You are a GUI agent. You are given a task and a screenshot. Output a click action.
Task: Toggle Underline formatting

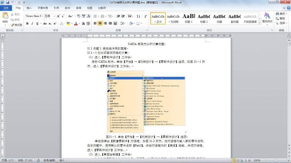pyautogui.click(x=37, y=24)
